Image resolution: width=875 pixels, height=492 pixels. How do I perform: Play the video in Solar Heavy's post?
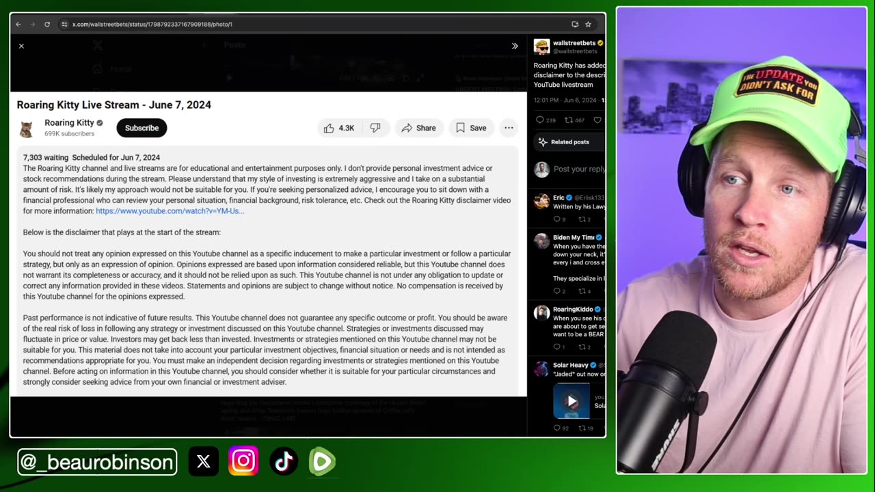(x=572, y=401)
